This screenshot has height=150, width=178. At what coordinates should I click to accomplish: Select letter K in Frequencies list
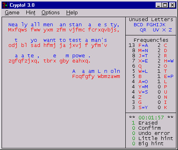tap(165, 107)
